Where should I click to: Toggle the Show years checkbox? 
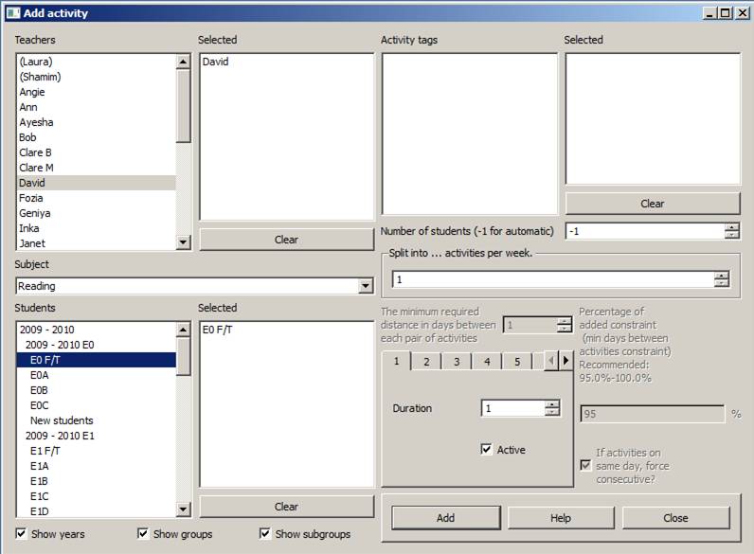23,534
